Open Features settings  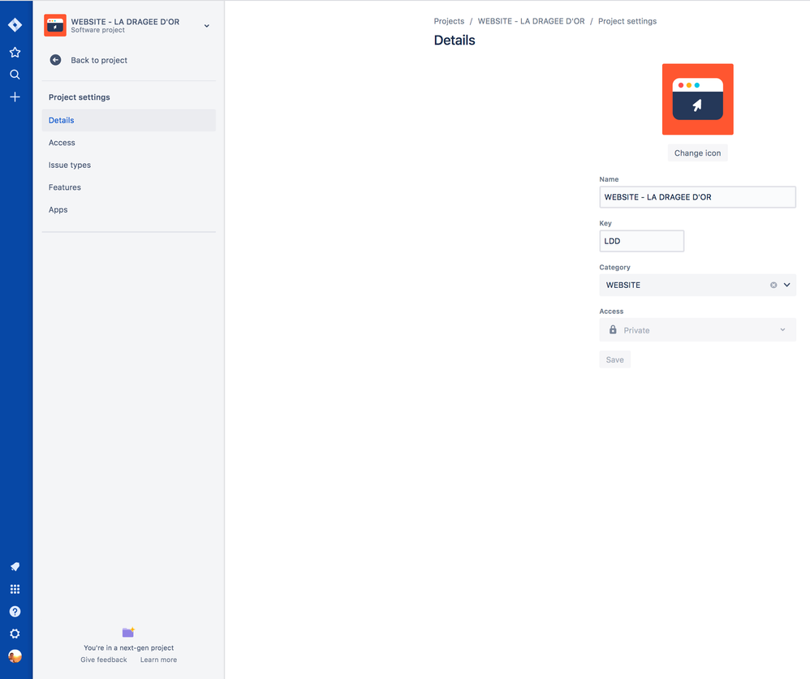128,187
